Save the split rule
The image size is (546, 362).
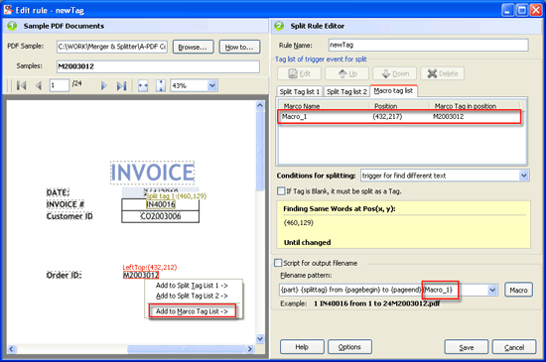tap(467, 347)
